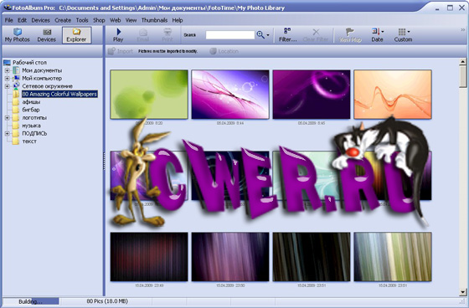Expand the Мои документы tree node
The width and height of the screenshot is (469, 308).
click(7, 70)
